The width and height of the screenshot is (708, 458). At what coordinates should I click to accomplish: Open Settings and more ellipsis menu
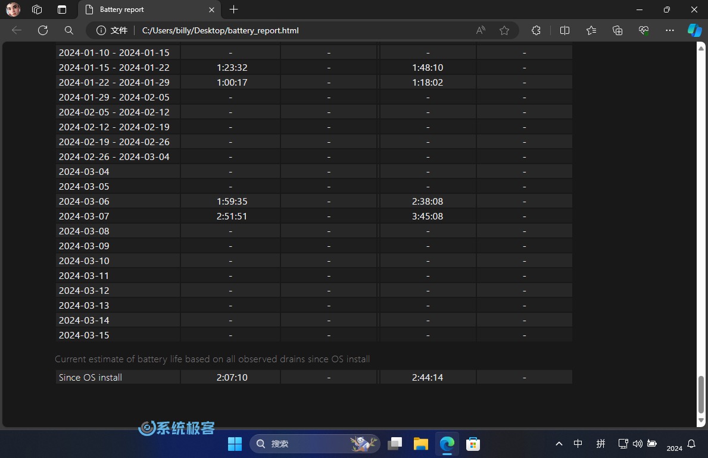[670, 30]
